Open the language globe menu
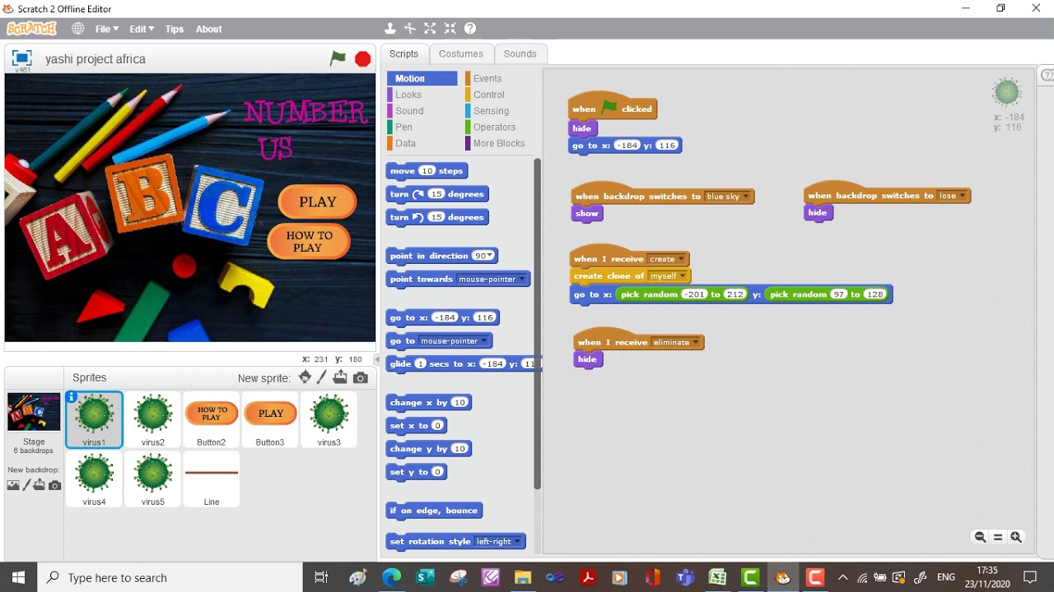 pyautogui.click(x=78, y=29)
